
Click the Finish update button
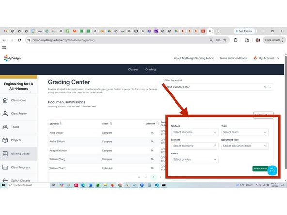(274, 40)
